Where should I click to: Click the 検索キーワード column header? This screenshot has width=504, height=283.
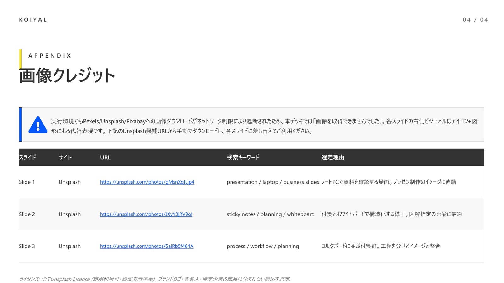[x=243, y=157]
